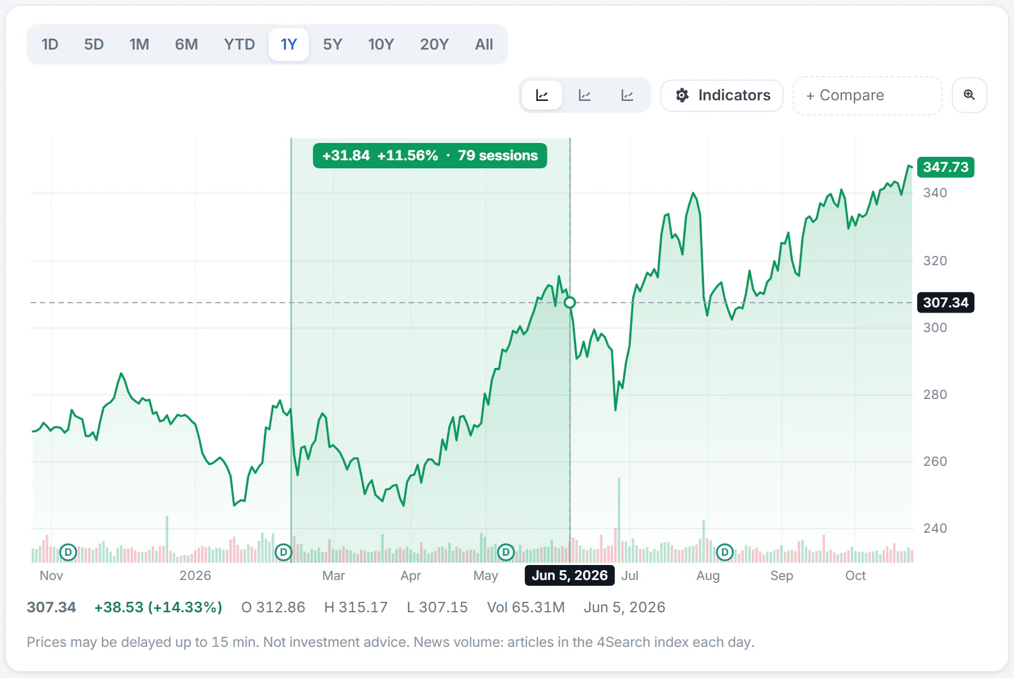Image resolution: width=1014 pixels, height=678 pixels.
Task: Open the dividend D marker before Mar
Action: [283, 552]
